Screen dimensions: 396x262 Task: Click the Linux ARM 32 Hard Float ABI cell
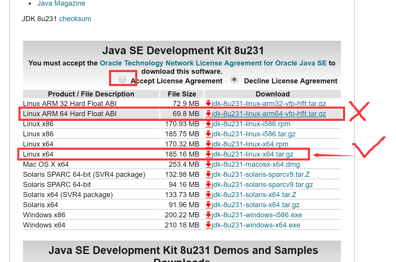[91, 104]
